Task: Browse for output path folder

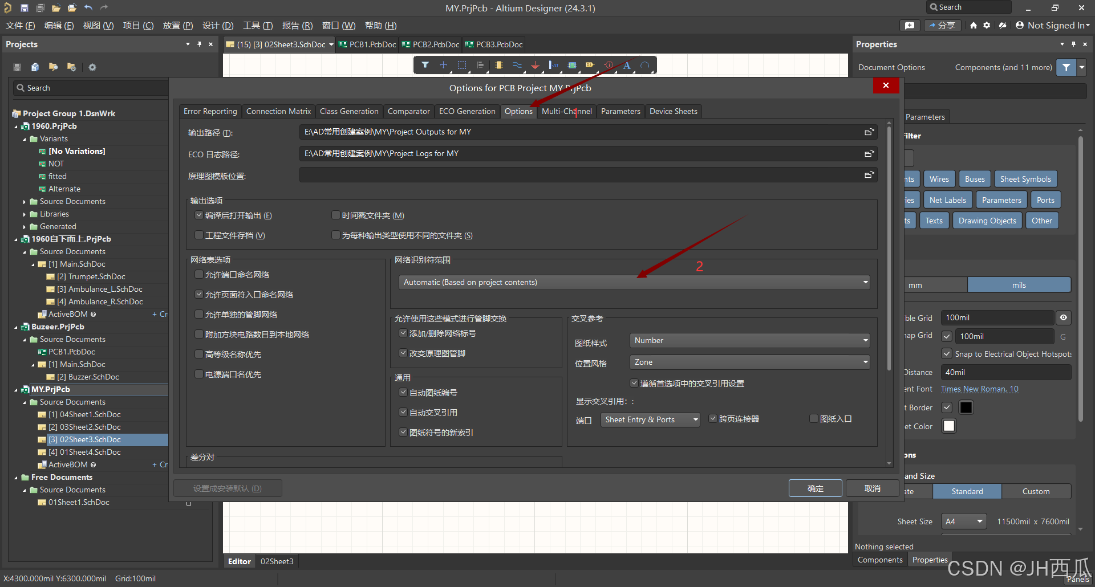Action: click(869, 132)
